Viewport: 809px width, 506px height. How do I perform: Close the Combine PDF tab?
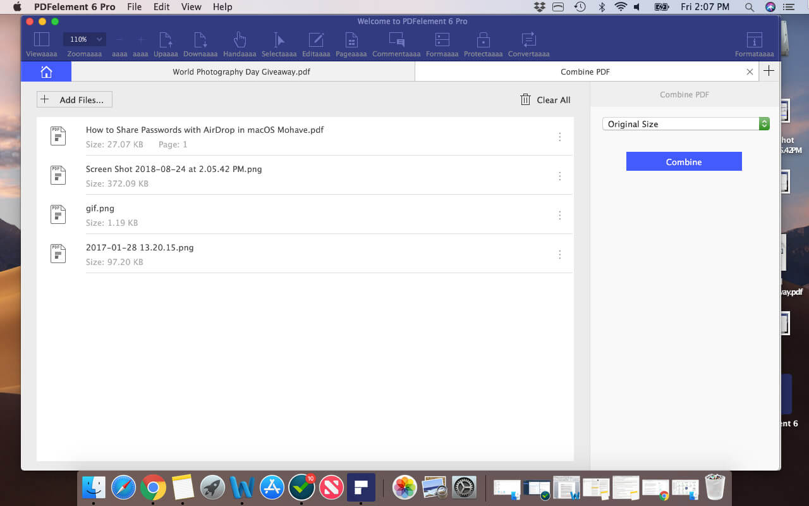coord(750,72)
